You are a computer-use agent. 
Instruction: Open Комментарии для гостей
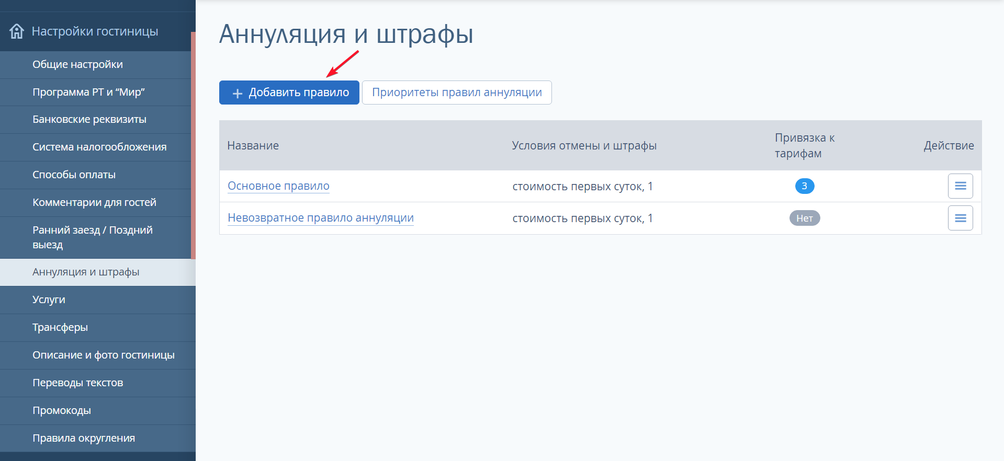click(95, 203)
